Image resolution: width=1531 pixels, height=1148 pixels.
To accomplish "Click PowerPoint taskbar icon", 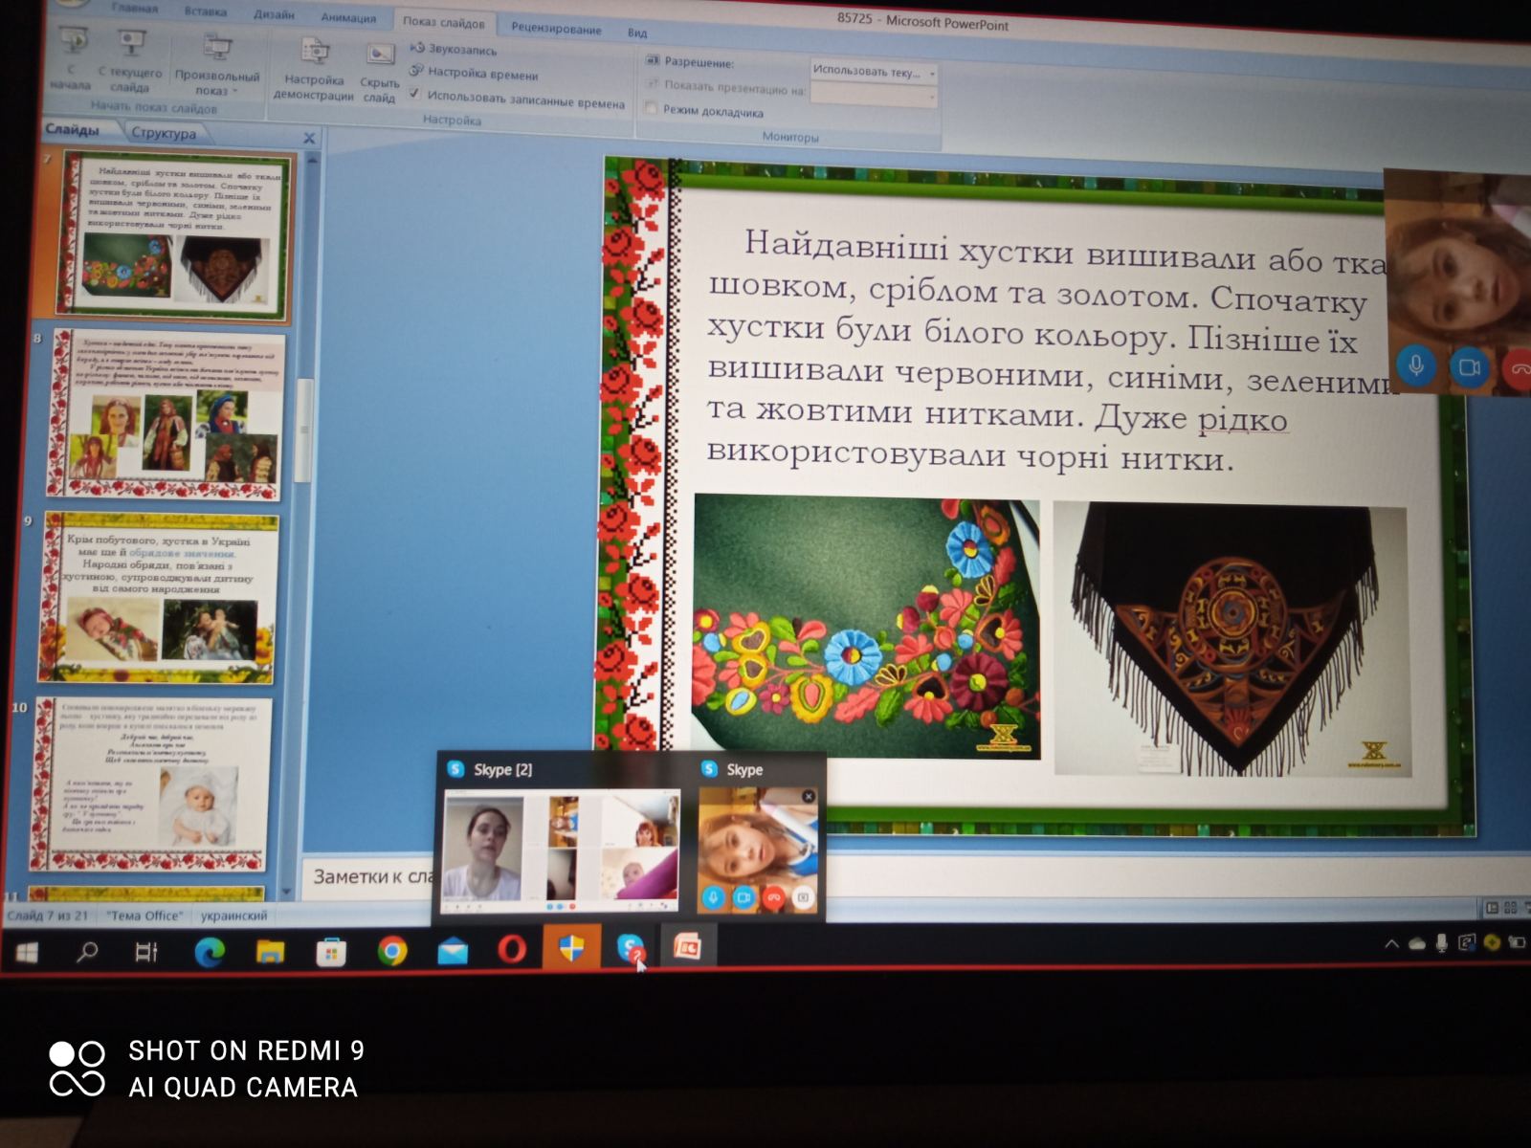I will coord(687,947).
